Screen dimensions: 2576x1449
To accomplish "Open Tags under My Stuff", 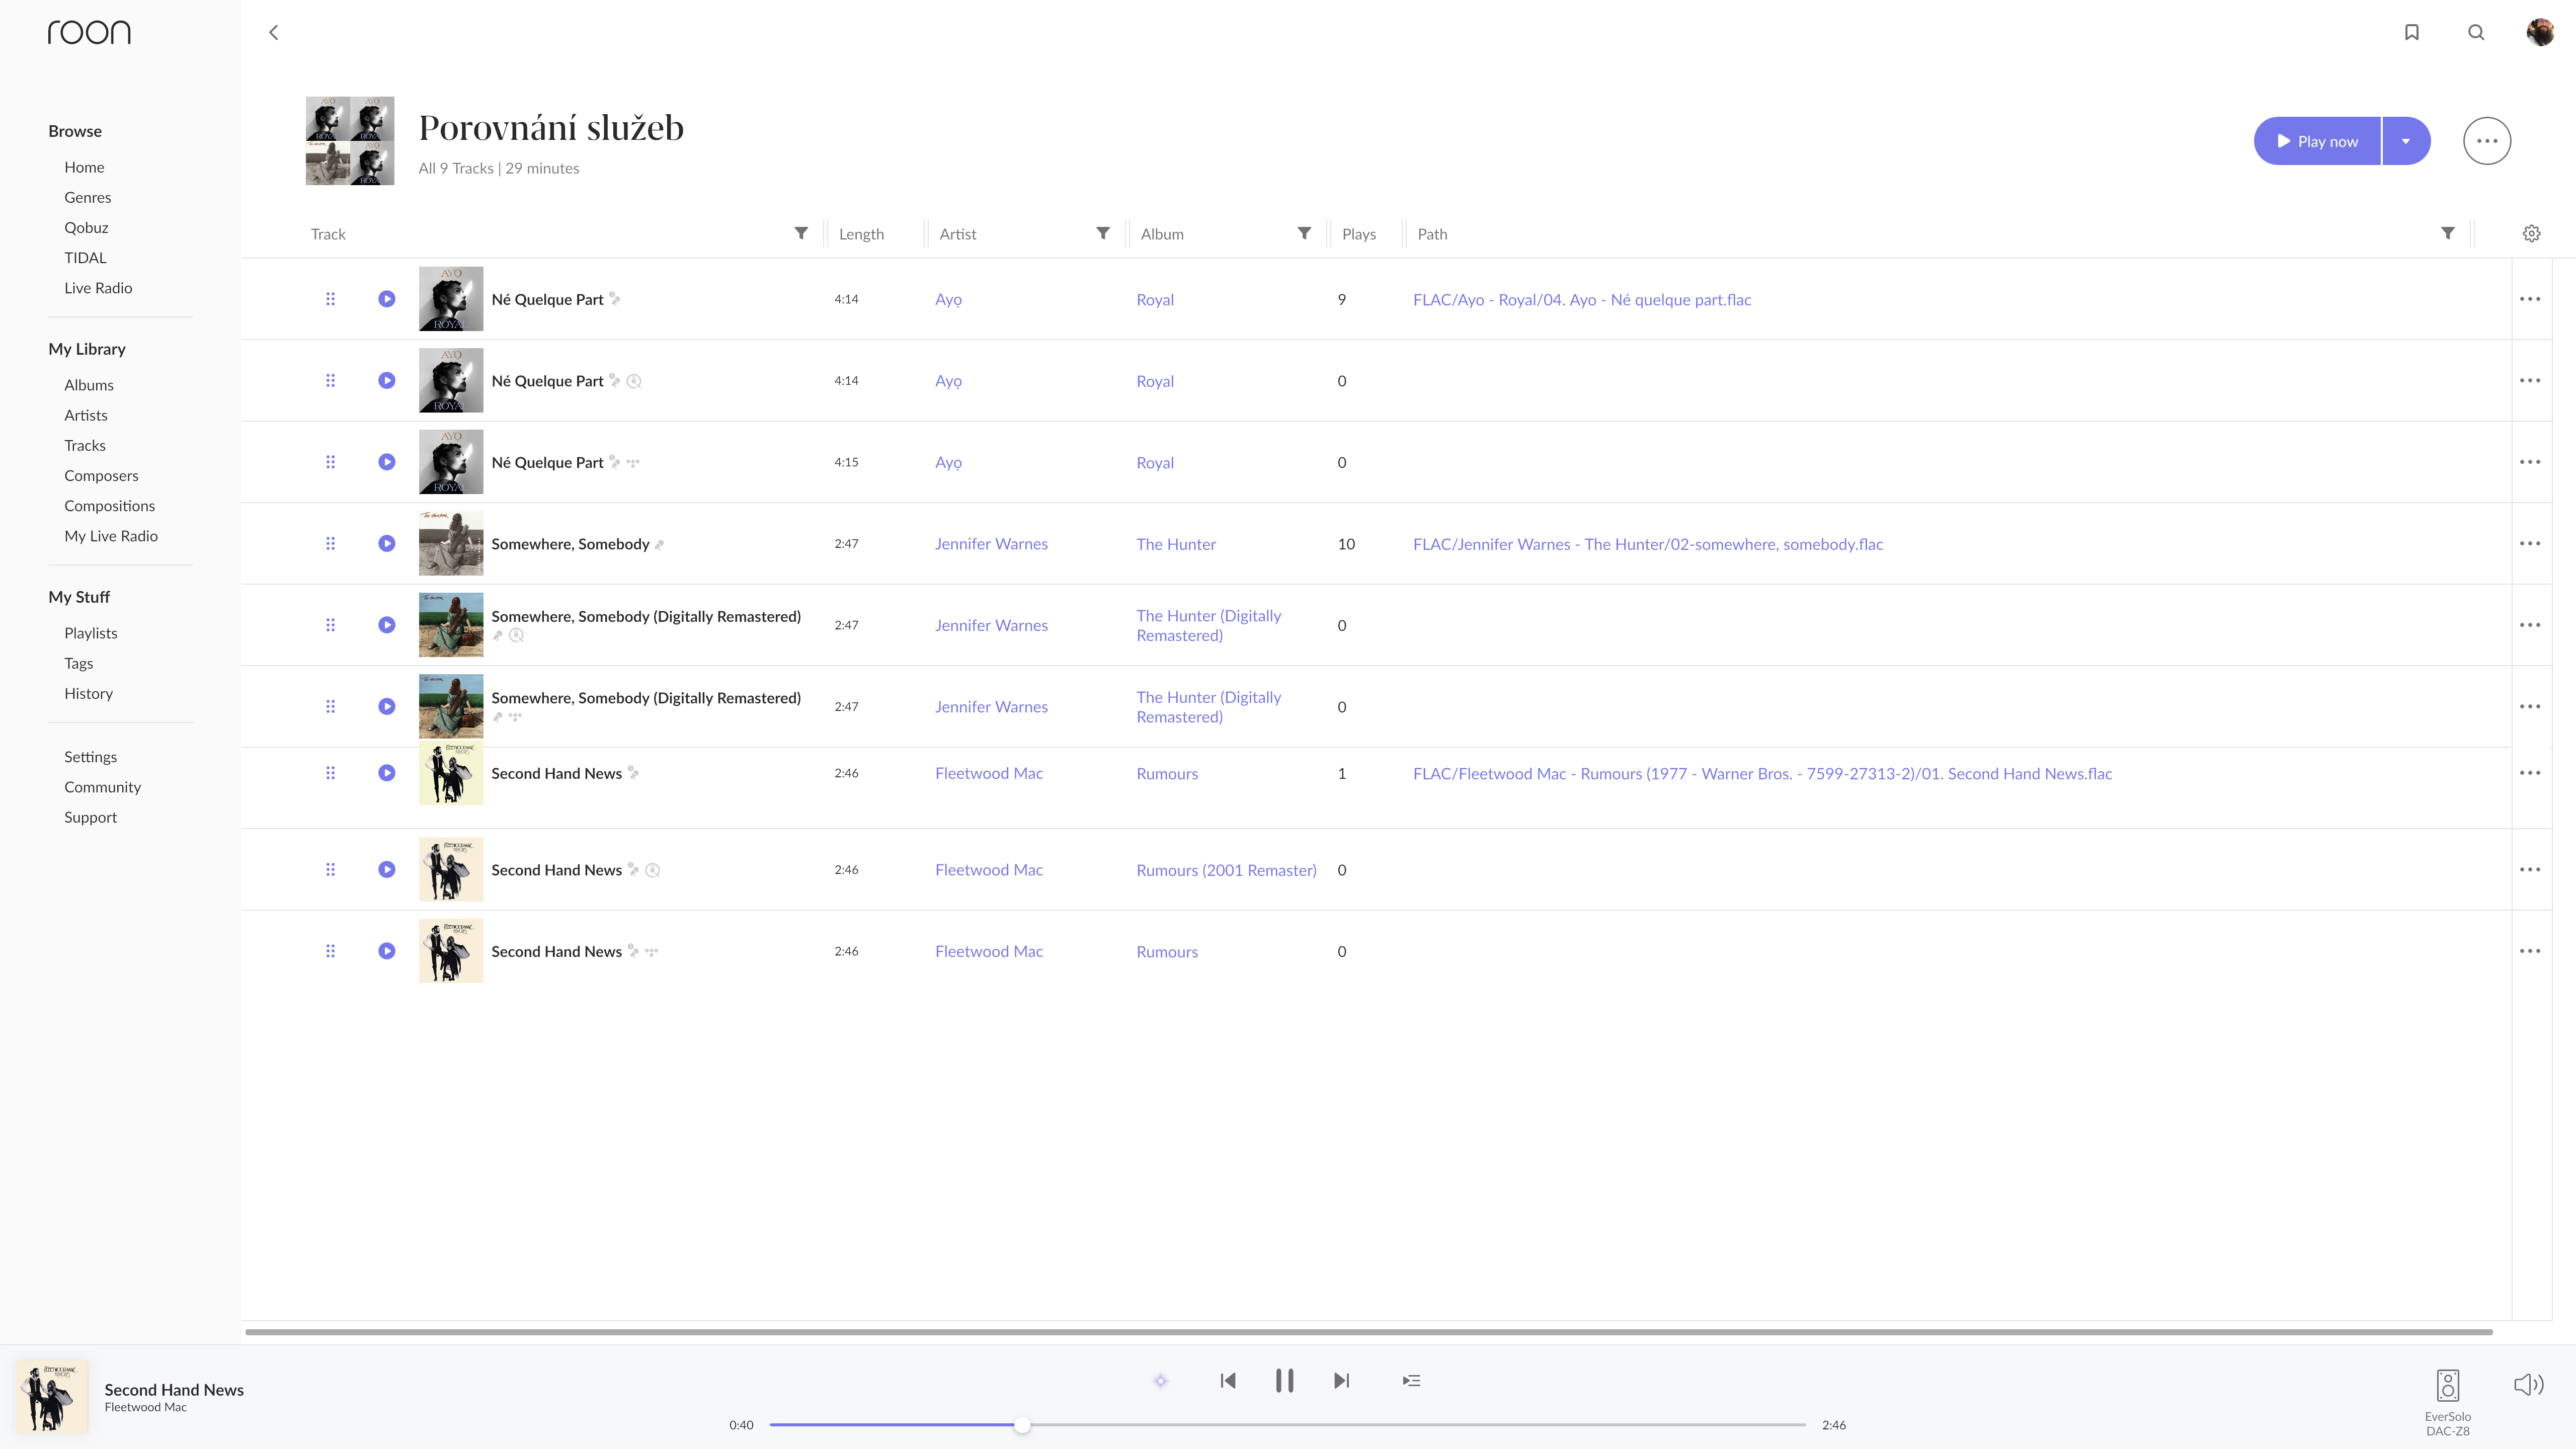I will click(x=78, y=663).
